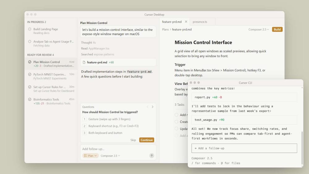
Task: Open the Plan mode dropdown
Action: click(91, 156)
